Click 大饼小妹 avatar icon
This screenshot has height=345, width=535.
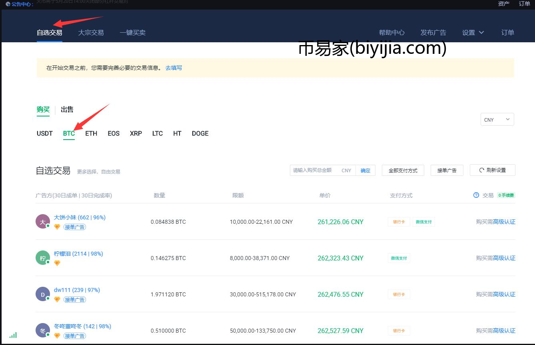pyautogui.click(x=42, y=222)
